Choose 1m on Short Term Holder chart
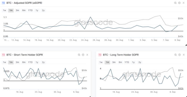The width and height of the screenshot is (187, 97). click(x=11, y=62)
